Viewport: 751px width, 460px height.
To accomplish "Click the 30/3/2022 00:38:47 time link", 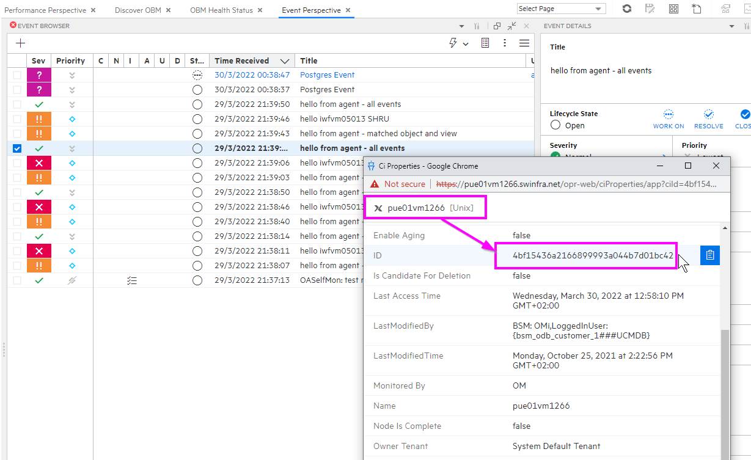I will (x=252, y=75).
